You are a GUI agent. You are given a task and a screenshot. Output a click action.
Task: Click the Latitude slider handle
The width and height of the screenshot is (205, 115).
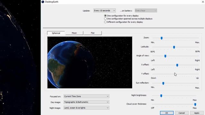(x=174, y=47)
